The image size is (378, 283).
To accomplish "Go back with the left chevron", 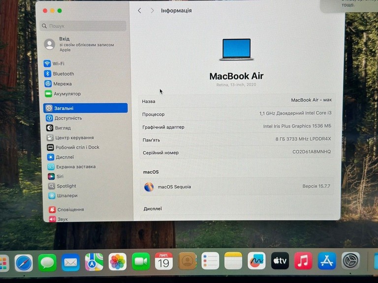I will click(139, 11).
